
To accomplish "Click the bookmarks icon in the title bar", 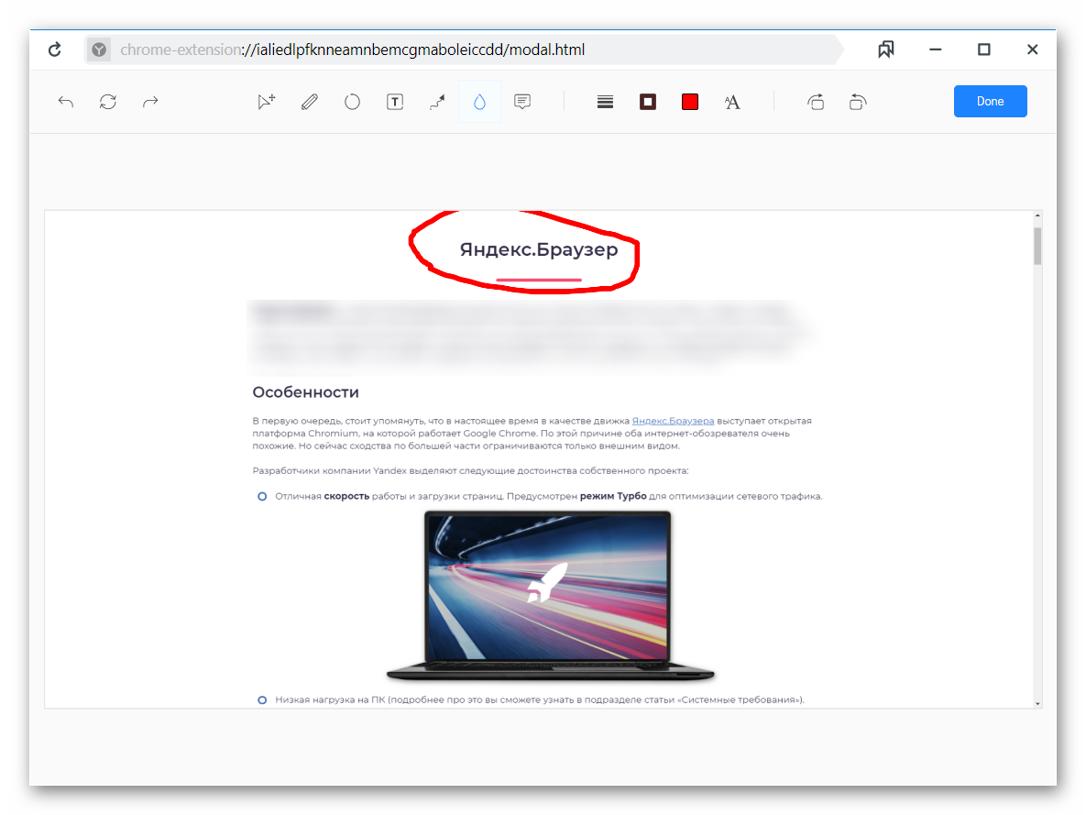I will pos(885,50).
